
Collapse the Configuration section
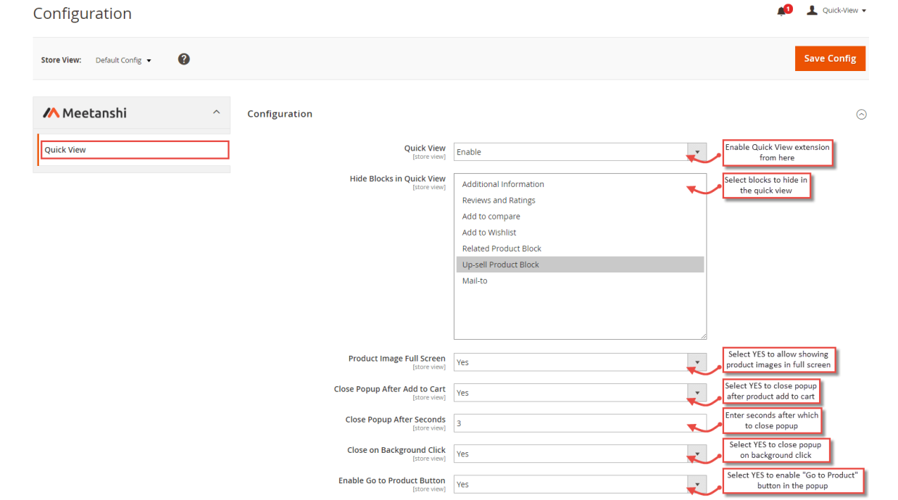coord(861,114)
